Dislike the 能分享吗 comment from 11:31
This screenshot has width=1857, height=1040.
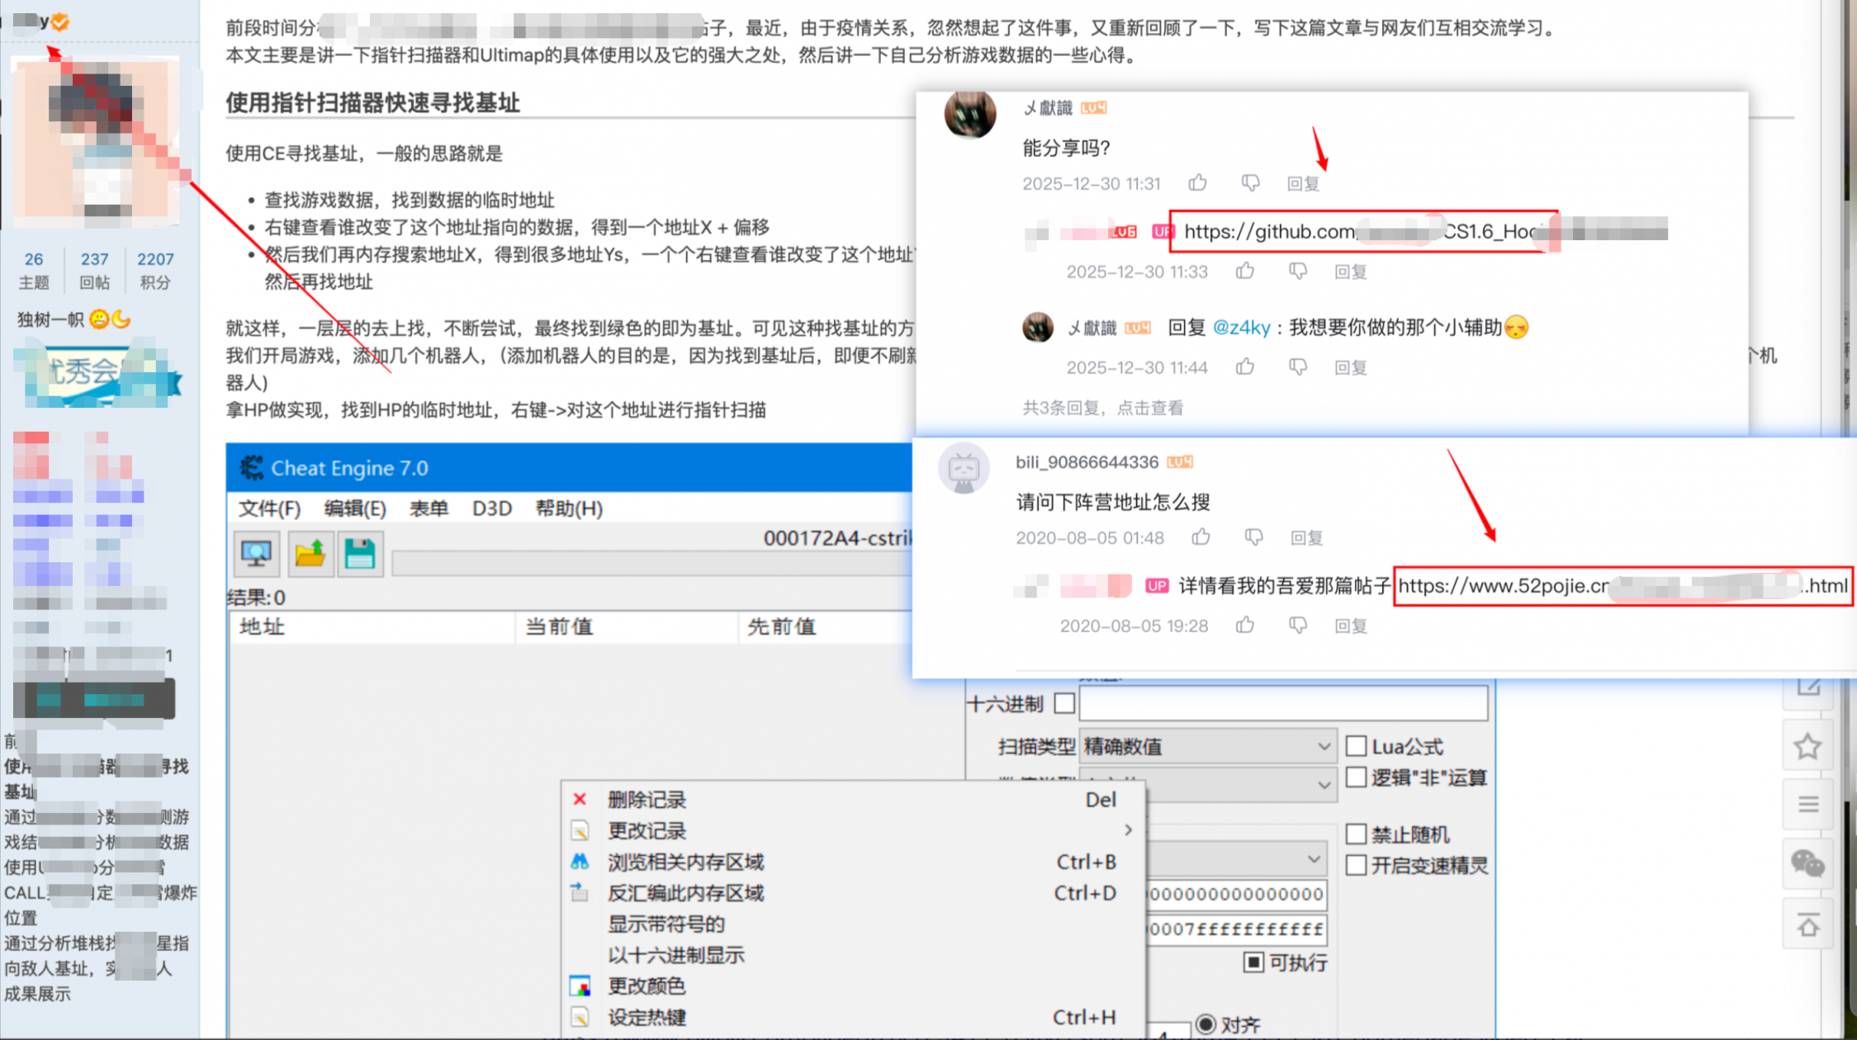1250,182
